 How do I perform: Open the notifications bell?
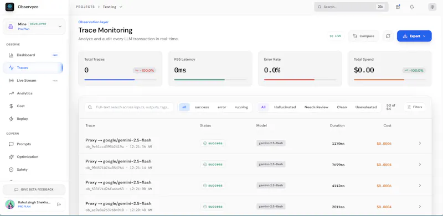point(411,7)
